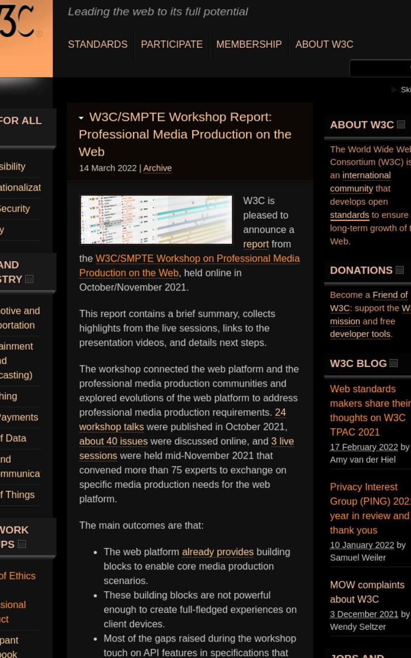The height and width of the screenshot is (658, 411).
Task: Open 'MOW complaints about W3C' blog post
Action: pos(367,592)
